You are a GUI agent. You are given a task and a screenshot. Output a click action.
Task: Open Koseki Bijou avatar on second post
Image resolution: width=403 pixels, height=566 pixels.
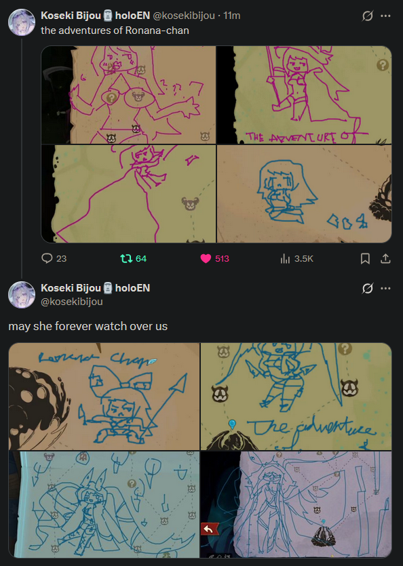point(22,295)
